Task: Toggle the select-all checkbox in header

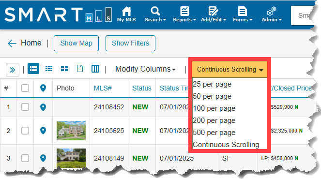Action: pos(25,88)
